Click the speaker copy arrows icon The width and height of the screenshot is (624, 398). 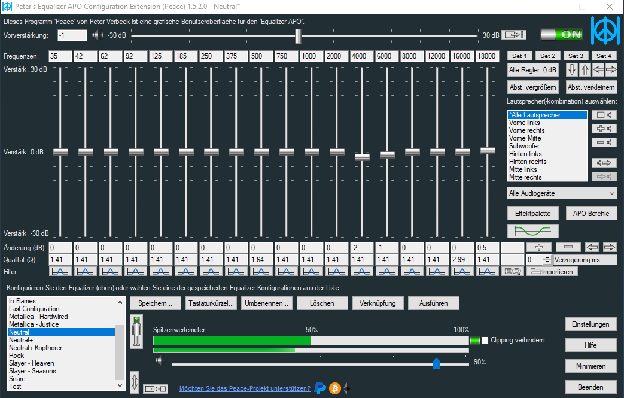pos(604,162)
